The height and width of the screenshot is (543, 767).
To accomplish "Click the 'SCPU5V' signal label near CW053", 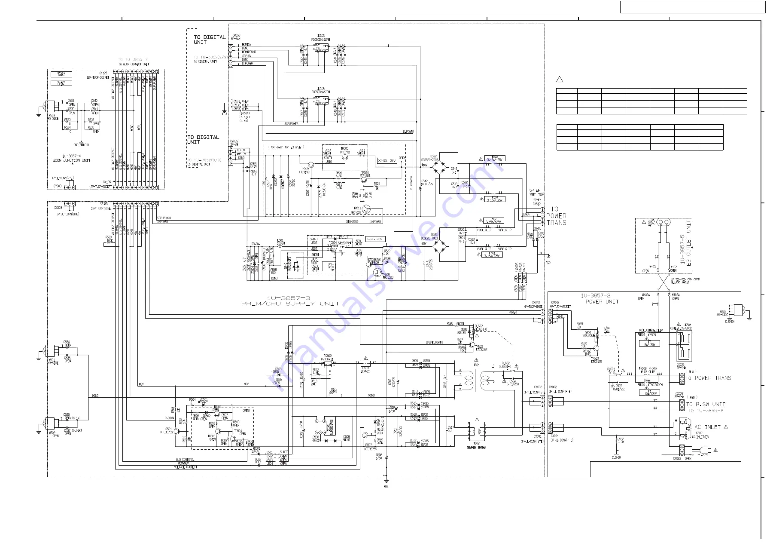I will click(247, 56).
